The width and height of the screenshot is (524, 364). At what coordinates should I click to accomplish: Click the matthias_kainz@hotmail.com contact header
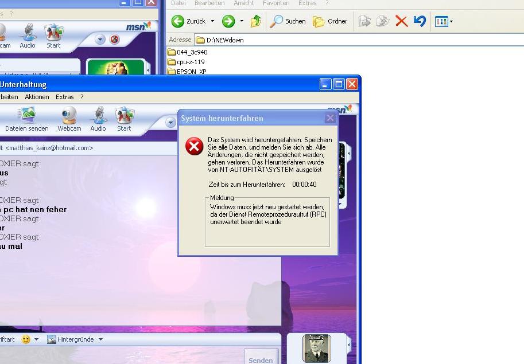click(49, 148)
